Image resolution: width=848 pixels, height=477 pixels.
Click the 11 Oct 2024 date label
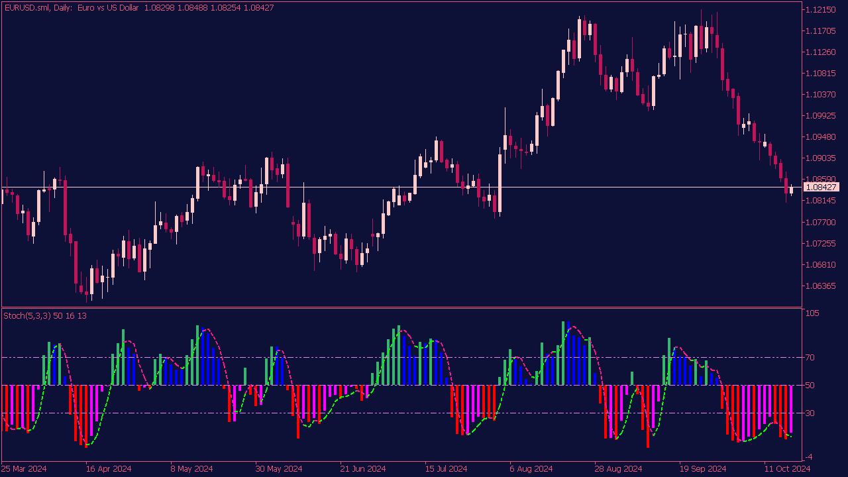[x=787, y=468]
